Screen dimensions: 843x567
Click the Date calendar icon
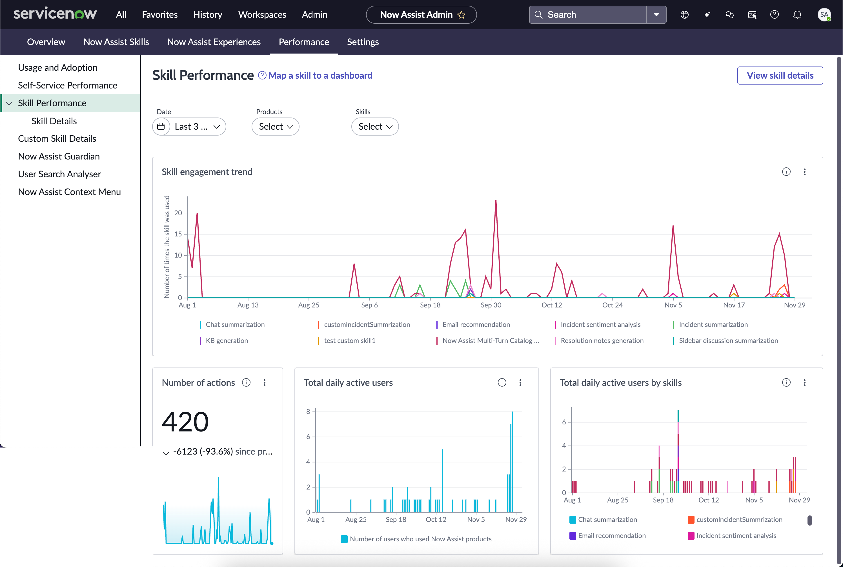coord(161,127)
